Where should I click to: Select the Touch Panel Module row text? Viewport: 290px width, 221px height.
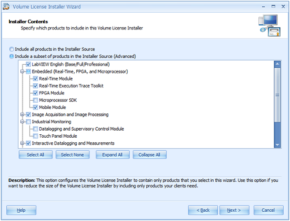tap(58, 136)
